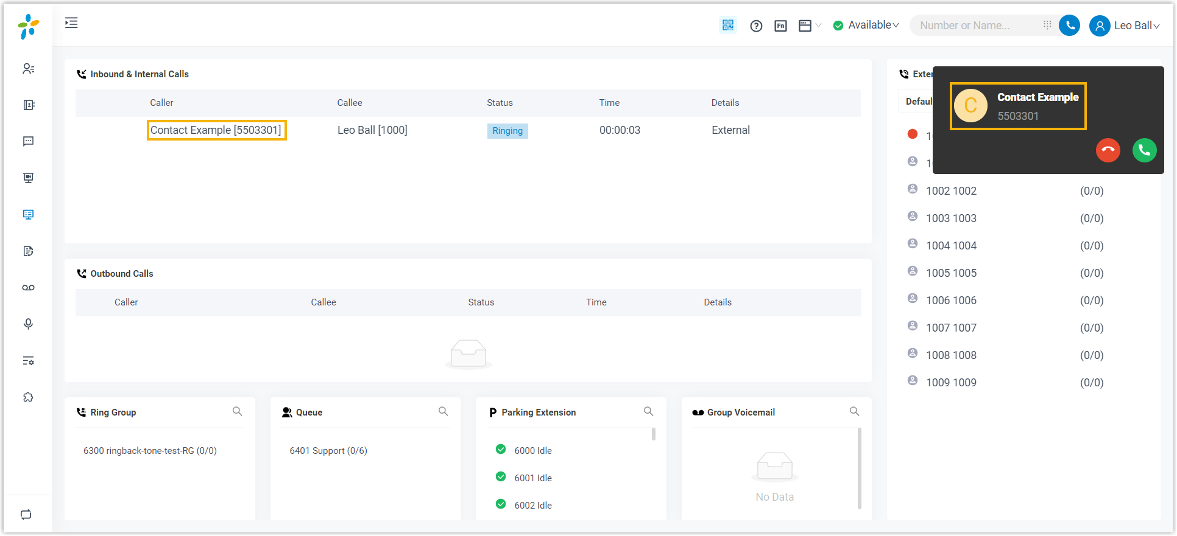Click the blue dial call button
Viewport: 1177px width, 536px height.
pyautogui.click(x=1069, y=26)
